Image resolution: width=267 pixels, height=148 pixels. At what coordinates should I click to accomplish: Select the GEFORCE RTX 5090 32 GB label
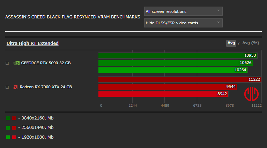coord(46,63)
